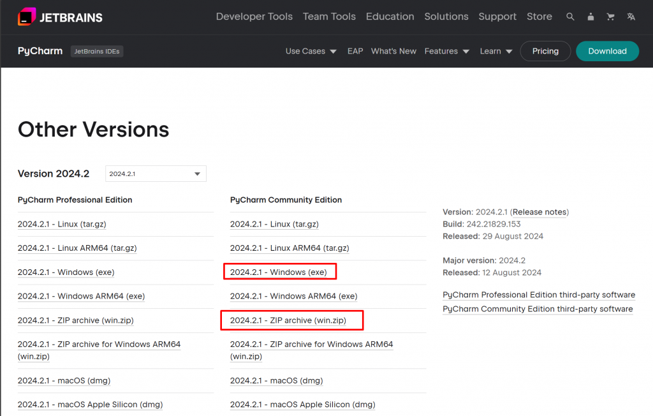Click the Download button
Screen dimensions: 653x416
coord(607,51)
